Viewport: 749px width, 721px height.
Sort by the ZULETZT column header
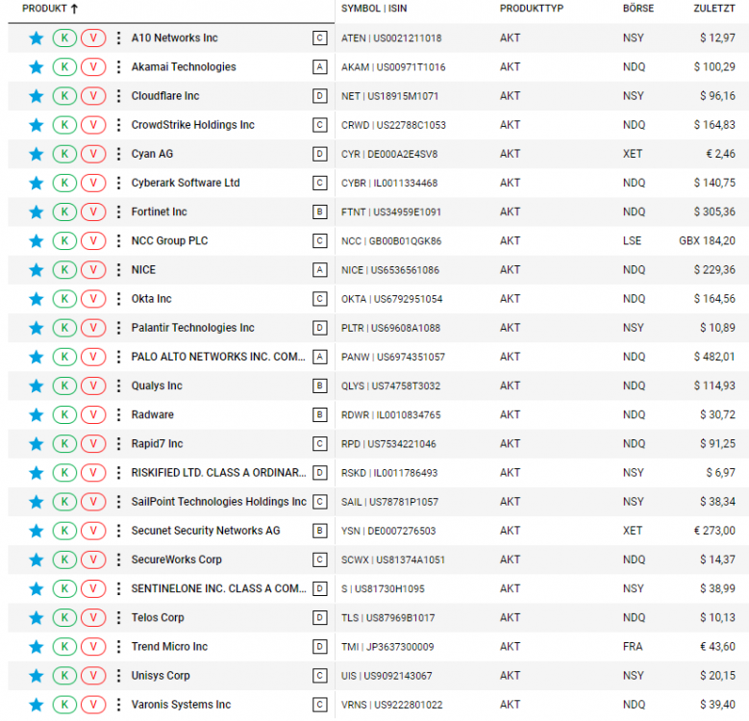point(714,9)
